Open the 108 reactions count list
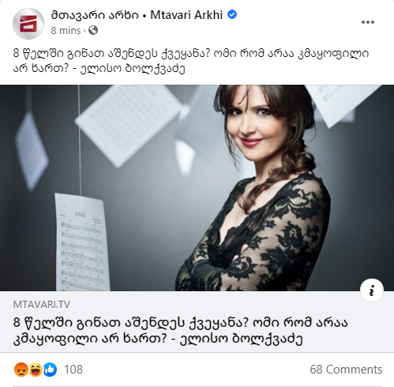 (x=73, y=370)
